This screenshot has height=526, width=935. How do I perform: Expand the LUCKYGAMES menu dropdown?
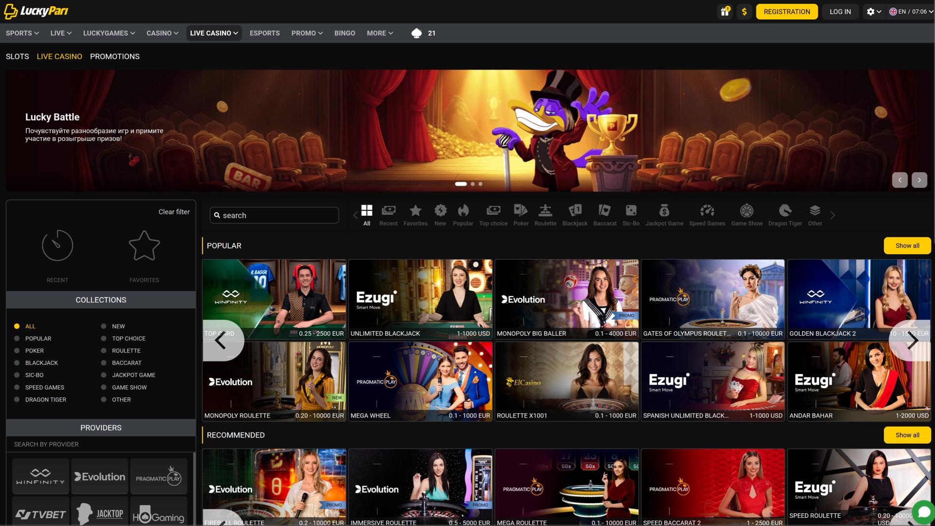(x=109, y=33)
